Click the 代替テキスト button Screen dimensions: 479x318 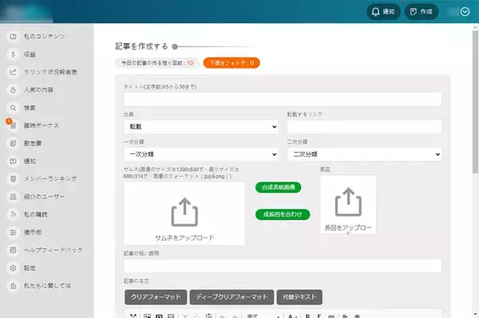(x=299, y=297)
